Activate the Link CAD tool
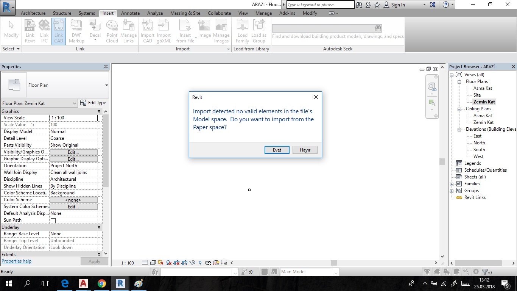The height and width of the screenshot is (291, 517). tap(59, 31)
